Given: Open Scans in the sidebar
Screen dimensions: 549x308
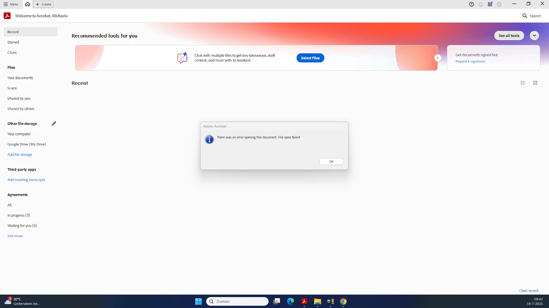Looking at the screenshot, I should click(x=12, y=88).
